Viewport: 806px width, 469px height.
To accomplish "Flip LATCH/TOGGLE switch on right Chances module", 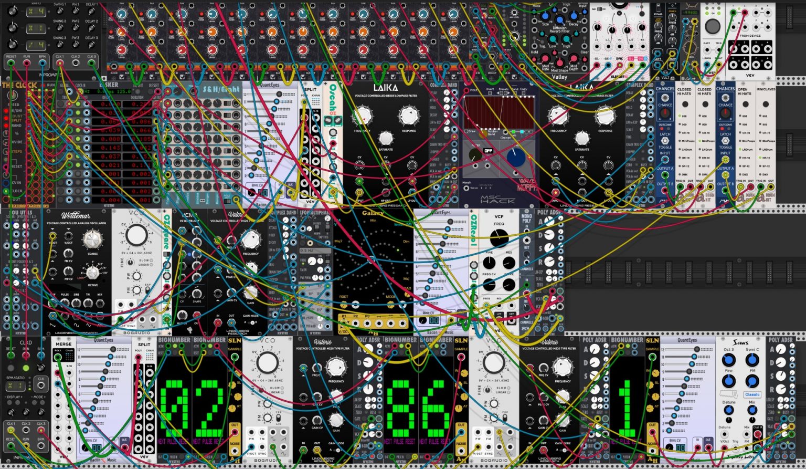I will tap(725, 141).
